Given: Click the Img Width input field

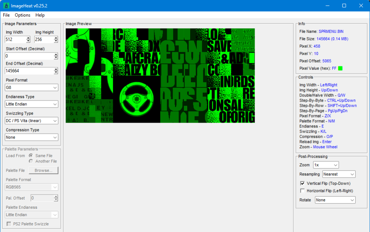Looking at the screenshot, I should (x=15, y=39).
